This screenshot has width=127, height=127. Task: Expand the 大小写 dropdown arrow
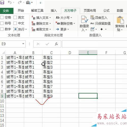[71, 18]
